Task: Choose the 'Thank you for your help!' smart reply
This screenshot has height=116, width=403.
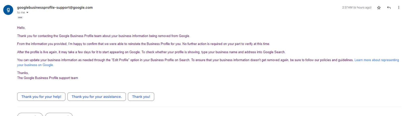Action: [41, 97]
